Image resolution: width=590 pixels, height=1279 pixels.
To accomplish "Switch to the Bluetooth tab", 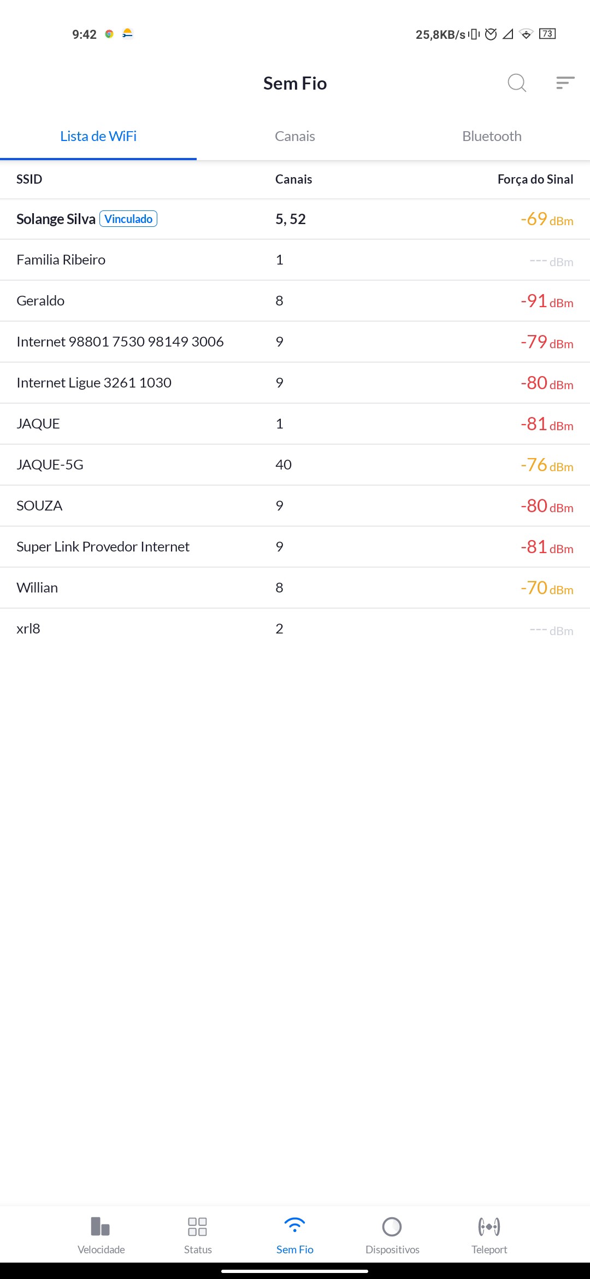I will click(x=492, y=136).
